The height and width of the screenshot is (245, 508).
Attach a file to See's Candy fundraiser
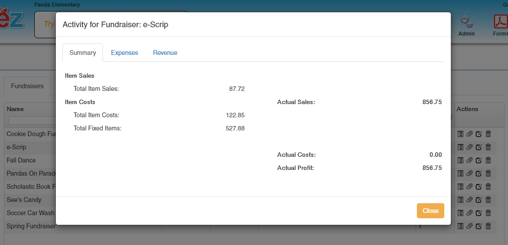(x=469, y=200)
